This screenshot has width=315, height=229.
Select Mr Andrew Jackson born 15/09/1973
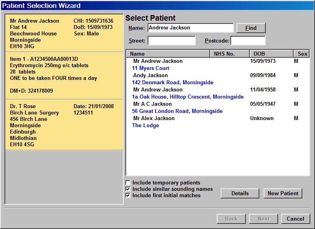(158, 61)
